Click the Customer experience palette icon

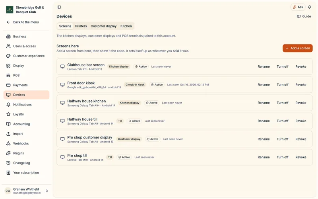pyautogui.click(x=8, y=56)
